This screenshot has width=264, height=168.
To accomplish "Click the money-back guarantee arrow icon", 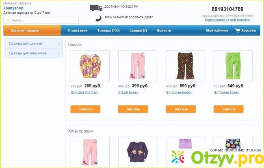I will tap(99, 19).
